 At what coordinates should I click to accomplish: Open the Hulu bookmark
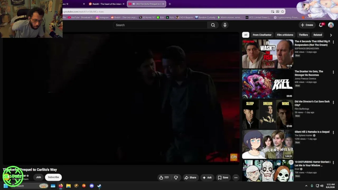(x=170, y=17)
